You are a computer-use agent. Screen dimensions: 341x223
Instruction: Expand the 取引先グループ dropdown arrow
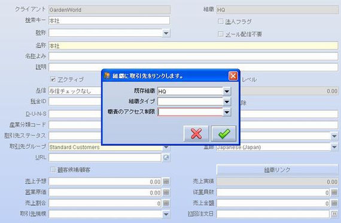(x=166, y=148)
